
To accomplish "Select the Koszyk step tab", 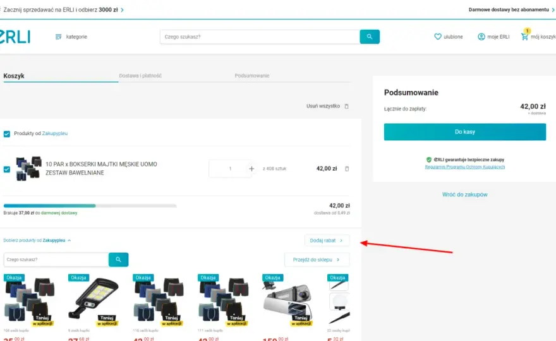I will click(x=14, y=76).
